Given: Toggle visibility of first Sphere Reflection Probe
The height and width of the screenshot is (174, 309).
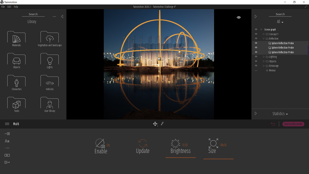Looking at the screenshot, I should (256, 43).
